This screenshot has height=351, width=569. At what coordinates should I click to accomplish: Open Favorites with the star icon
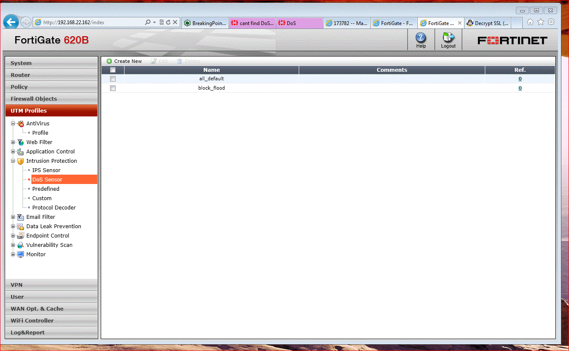(541, 22)
